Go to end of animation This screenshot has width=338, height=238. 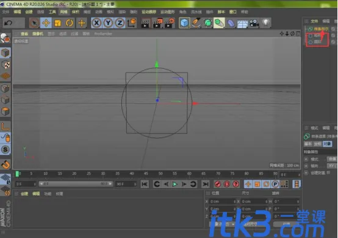point(205,184)
